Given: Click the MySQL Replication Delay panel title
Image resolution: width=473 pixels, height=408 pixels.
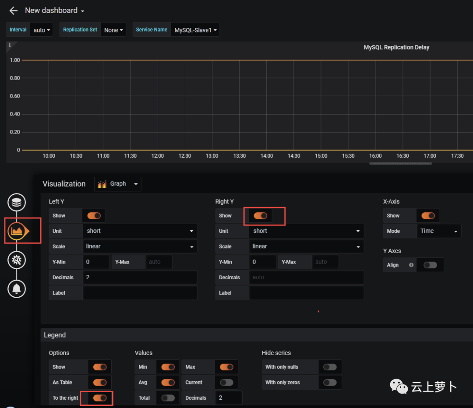Looking at the screenshot, I should pyautogui.click(x=396, y=47).
